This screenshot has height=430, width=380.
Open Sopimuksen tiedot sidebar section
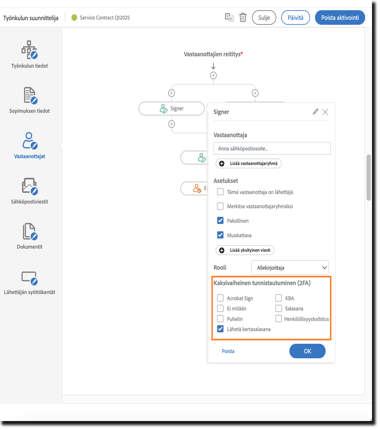tap(30, 100)
